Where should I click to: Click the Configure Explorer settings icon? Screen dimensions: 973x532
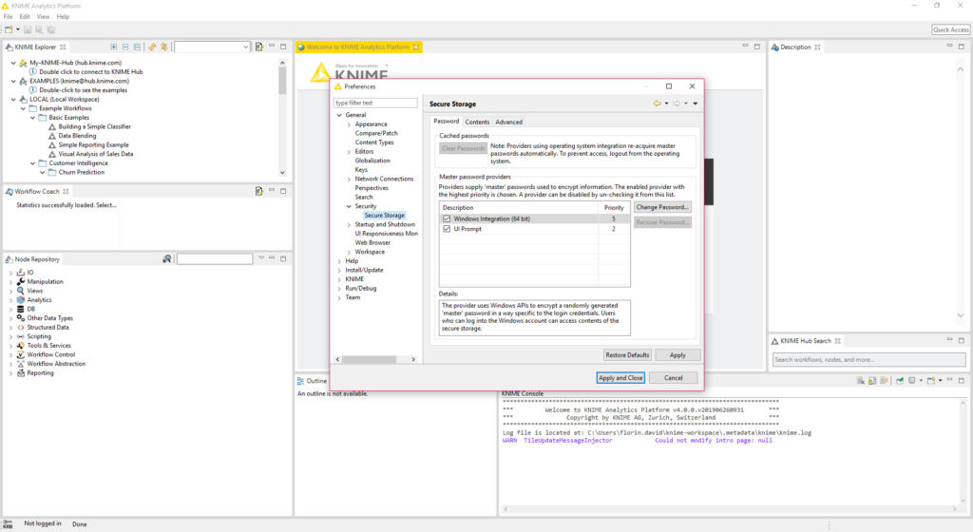(x=164, y=47)
